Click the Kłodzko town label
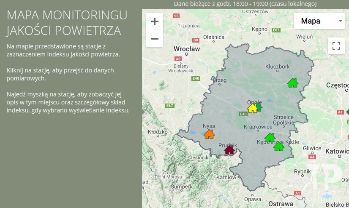The width and height of the screenshot is (349, 208). tap(158, 132)
